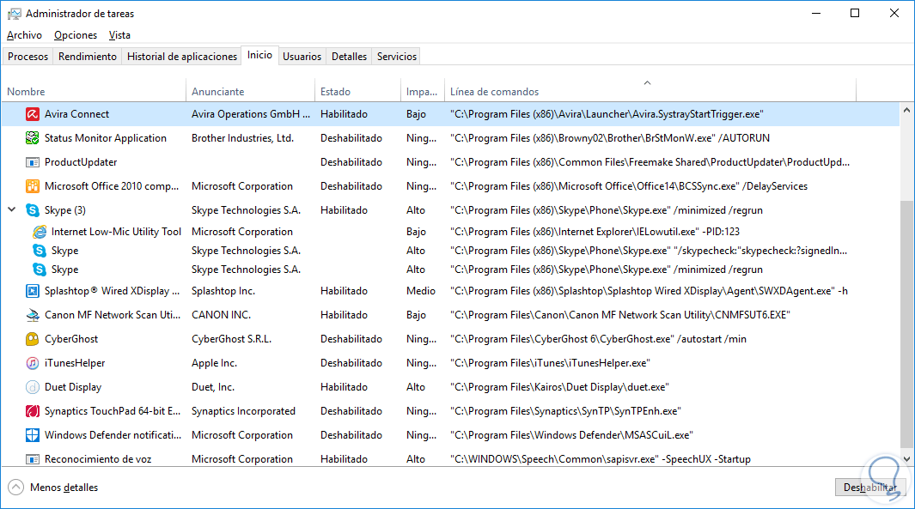Click the CyberGhost yellow ghost icon
This screenshot has width=915, height=509.
[33, 339]
